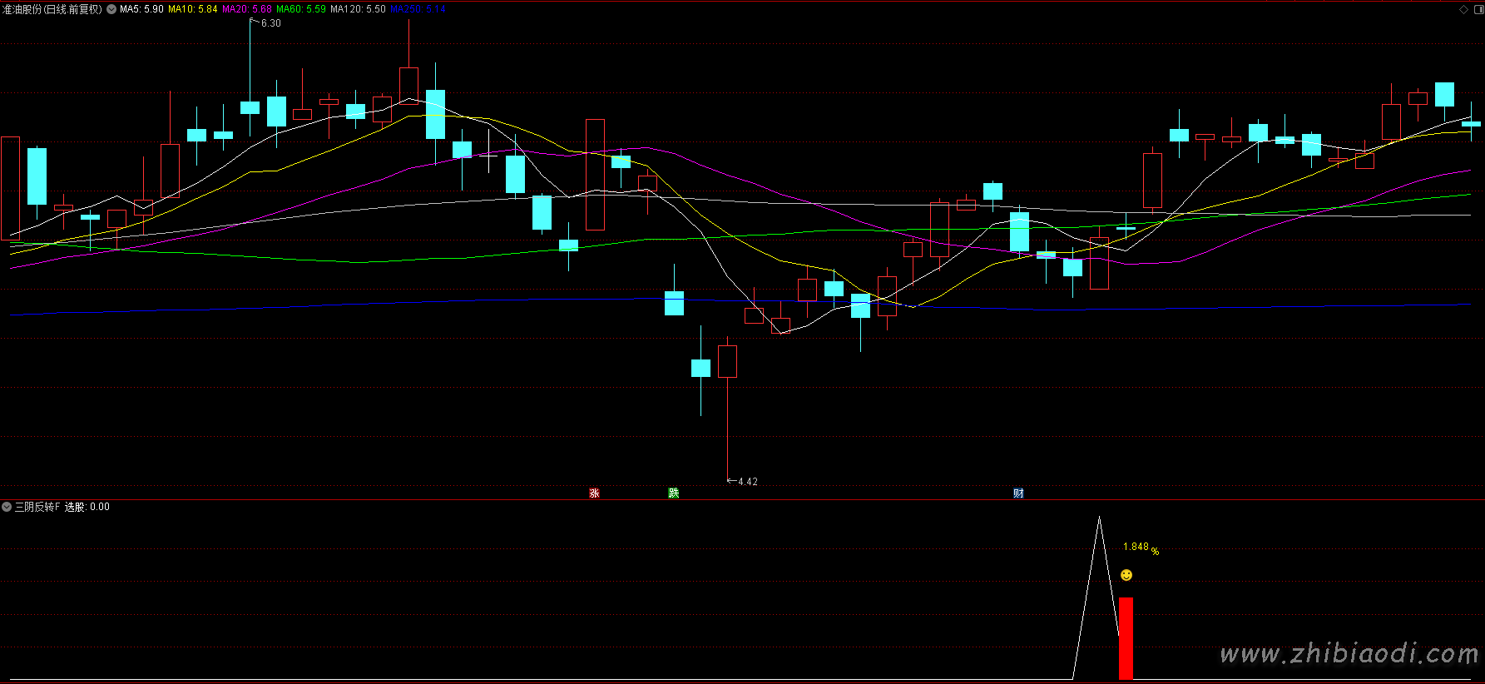Click the 三阴反转F indicator name
The height and width of the screenshot is (684, 1485).
pyautogui.click(x=37, y=507)
